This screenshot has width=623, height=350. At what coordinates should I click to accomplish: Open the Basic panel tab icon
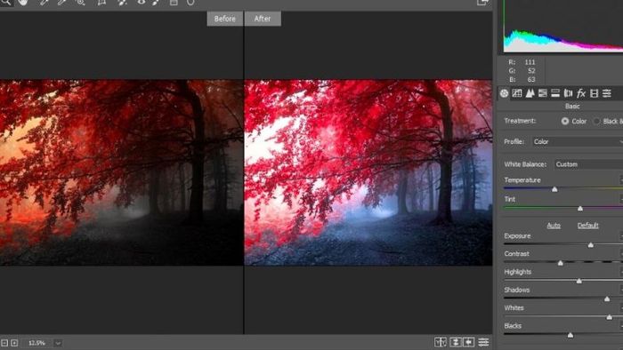pyautogui.click(x=505, y=93)
